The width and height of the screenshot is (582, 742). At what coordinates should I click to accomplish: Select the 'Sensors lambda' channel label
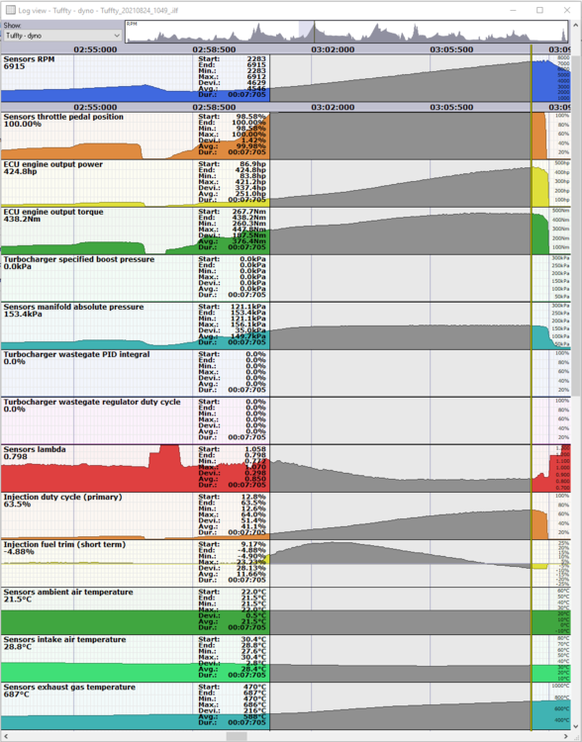[x=35, y=449]
